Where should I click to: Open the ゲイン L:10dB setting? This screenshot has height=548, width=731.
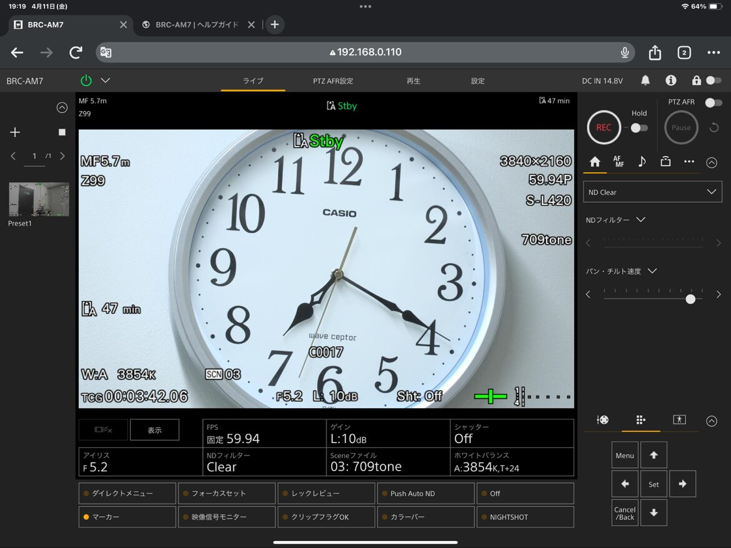coord(388,433)
